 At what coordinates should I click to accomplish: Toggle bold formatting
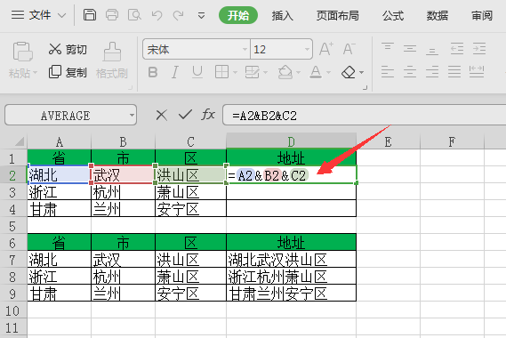153,72
